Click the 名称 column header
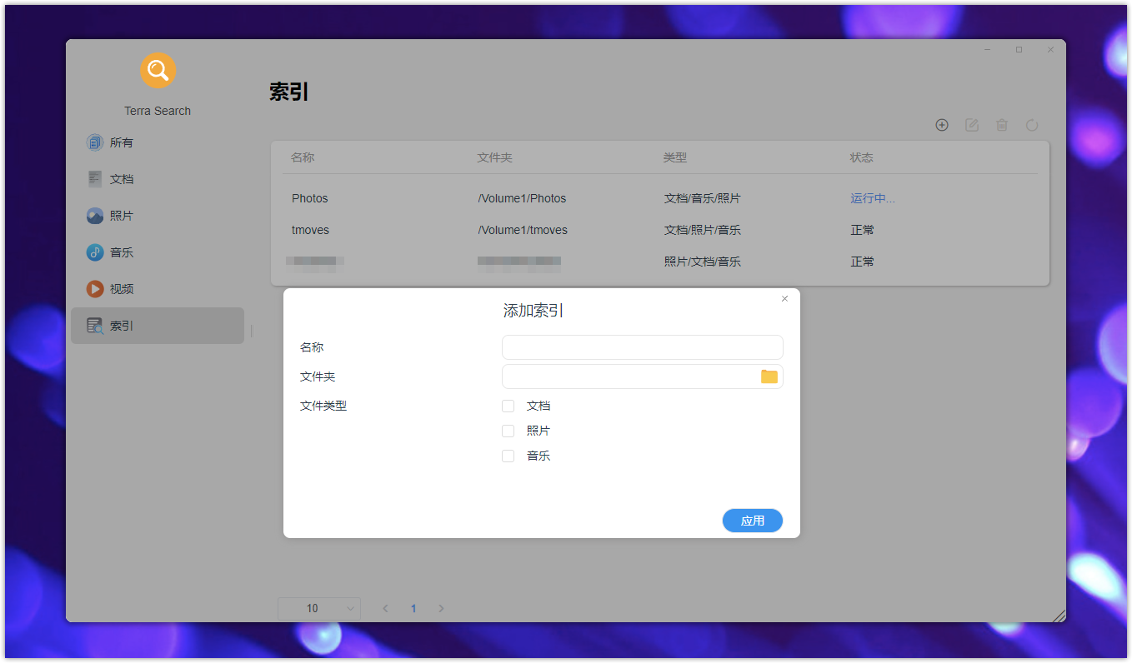 [303, 157]
